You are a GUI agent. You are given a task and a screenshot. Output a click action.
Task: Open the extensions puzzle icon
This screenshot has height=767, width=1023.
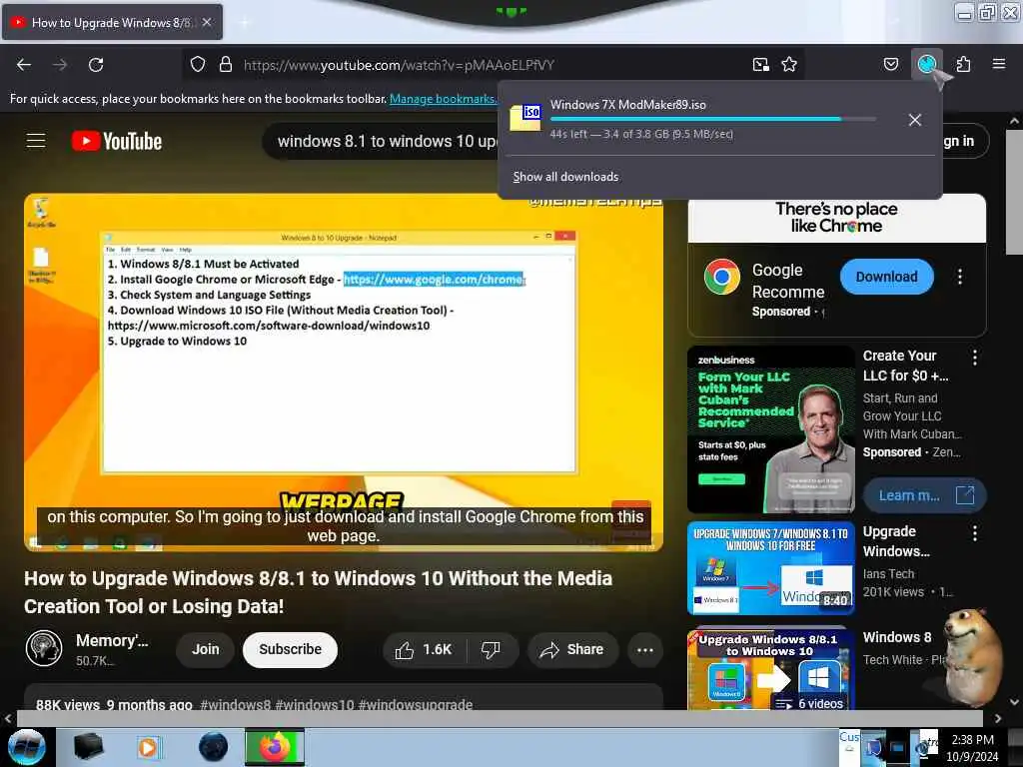click(x=964, y=65)
